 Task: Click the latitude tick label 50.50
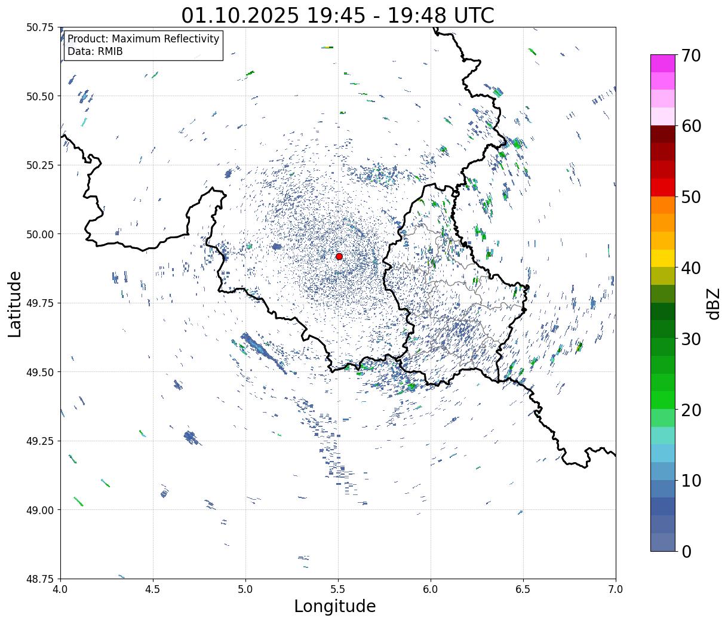click(x=40, y=96)
